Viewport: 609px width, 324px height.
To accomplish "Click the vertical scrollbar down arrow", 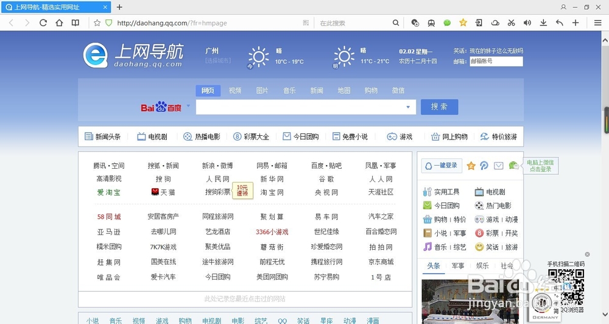I will pos(605,314).
